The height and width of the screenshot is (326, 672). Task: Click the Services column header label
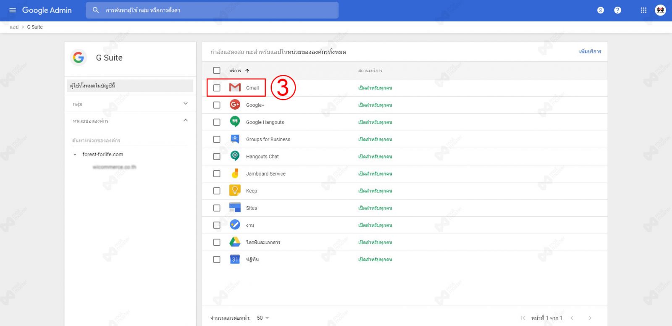pos(235,71)
